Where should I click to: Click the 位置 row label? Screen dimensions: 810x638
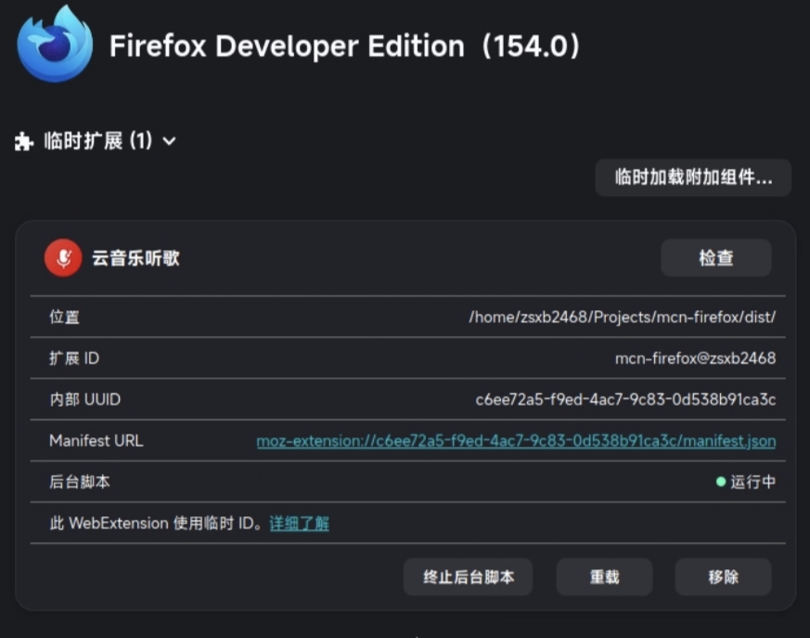click(x=65, y=317)
